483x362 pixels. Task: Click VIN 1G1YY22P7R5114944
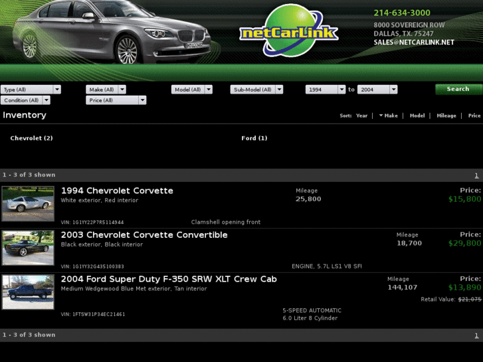[x=92, y=223]
